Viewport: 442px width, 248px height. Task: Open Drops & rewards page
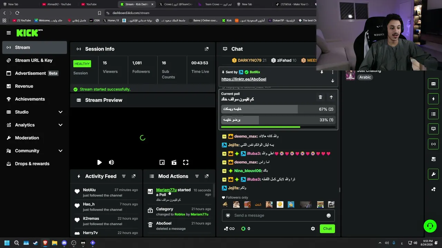coord(35,164)
